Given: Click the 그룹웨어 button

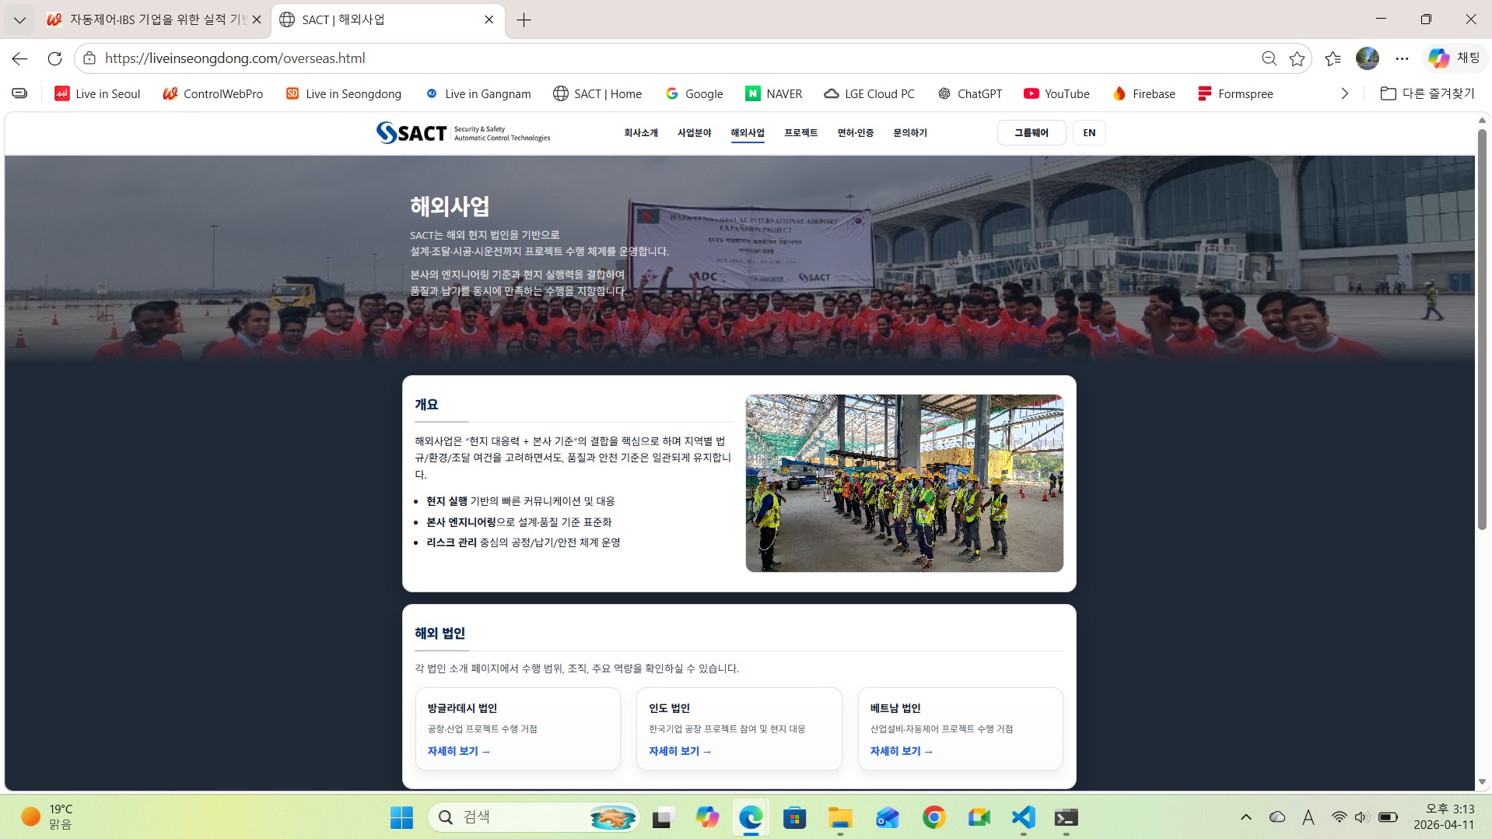Looking at the screenshot, I should pos(1031,132).
